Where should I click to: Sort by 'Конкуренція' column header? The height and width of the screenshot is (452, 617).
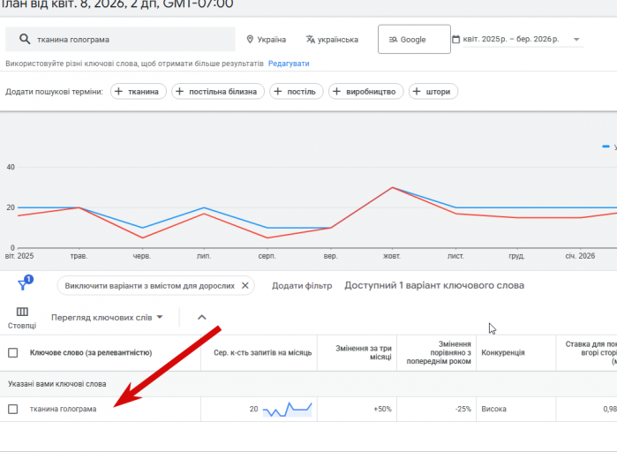pos(503,353)
